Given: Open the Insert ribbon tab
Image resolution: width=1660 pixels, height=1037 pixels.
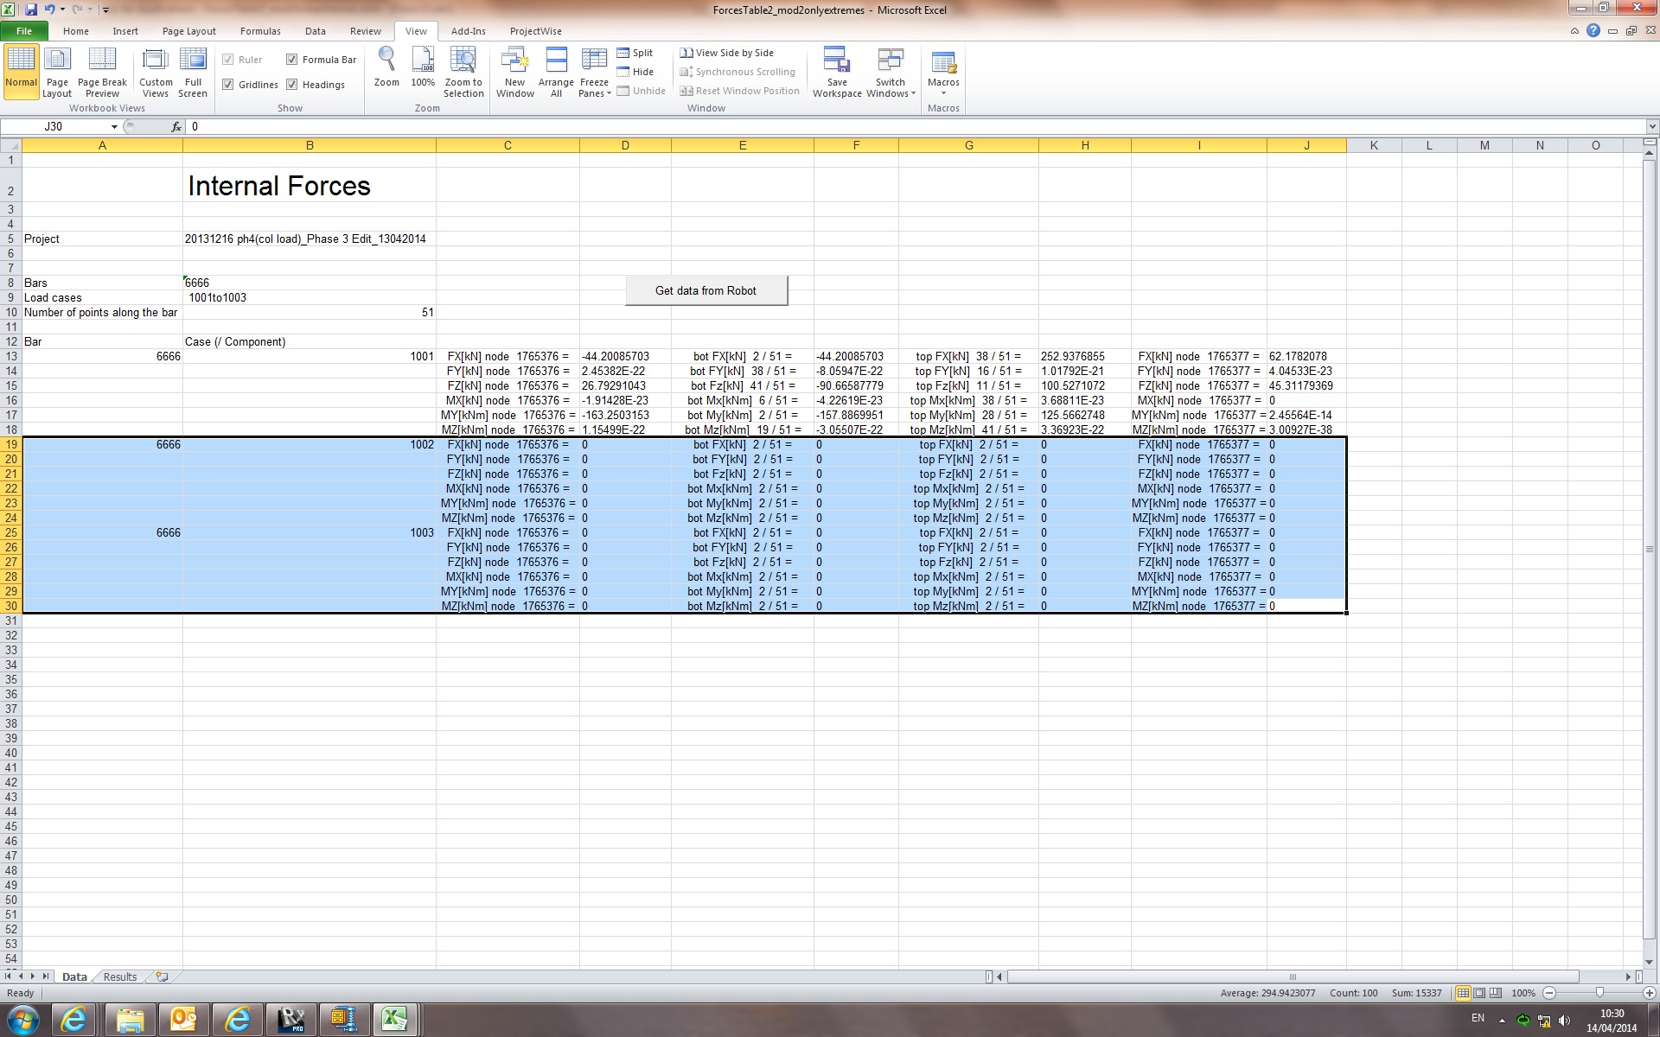Looking at the screenshot, I should [125, 31].
